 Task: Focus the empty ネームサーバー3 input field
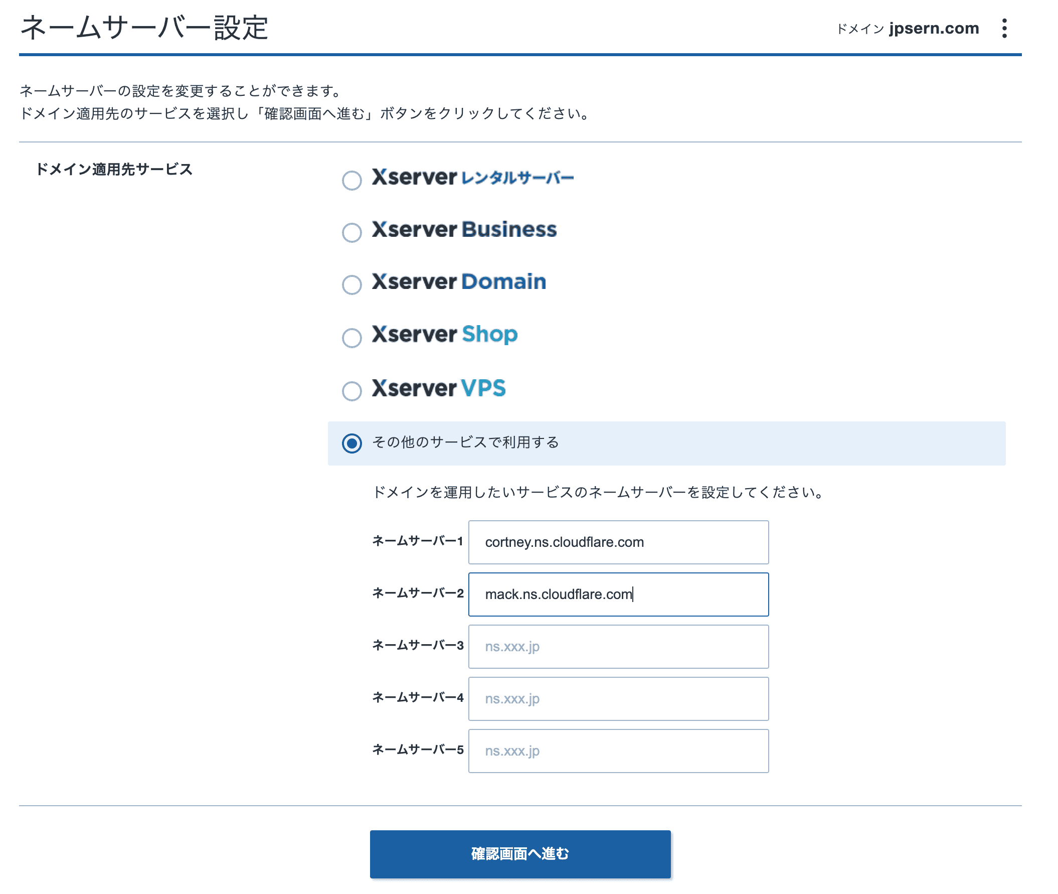(618, 647)
